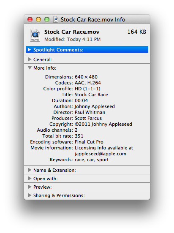Viewport: 174px width, 233px height.
Task: Click the title bar document proxy icon
Action: coord(56,19)
